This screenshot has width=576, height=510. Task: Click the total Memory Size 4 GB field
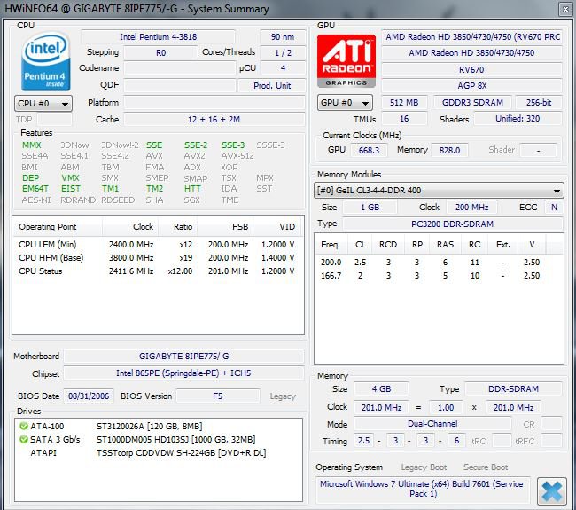coord(381,389)
